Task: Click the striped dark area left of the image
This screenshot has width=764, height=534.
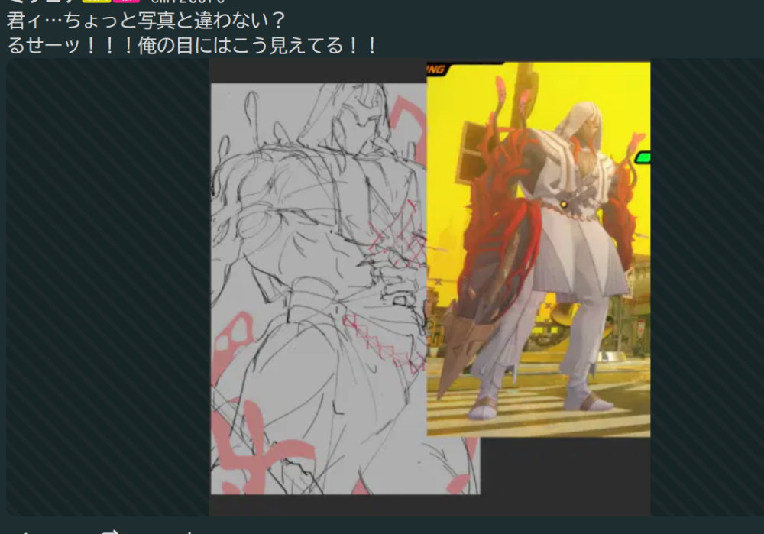Action: [x=107, y=290]
